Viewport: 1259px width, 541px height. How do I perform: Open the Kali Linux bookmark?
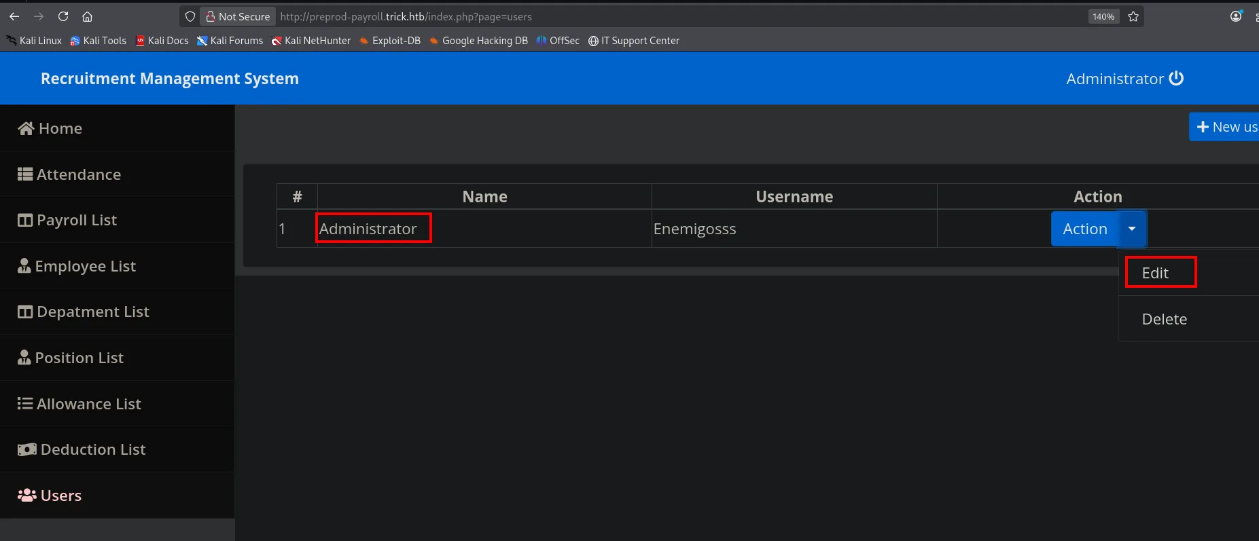34,41
